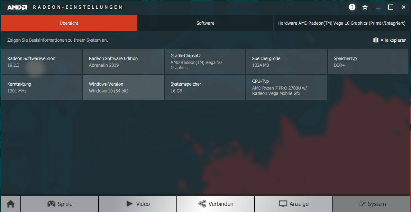Select the Grafik-Chipsatz tile
The width and height of the screenshot is (411, 212).
(205, 62)
